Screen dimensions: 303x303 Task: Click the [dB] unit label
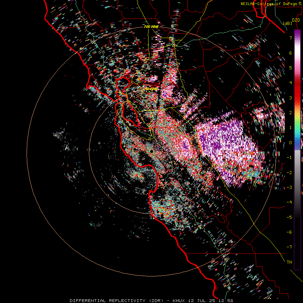click(288, 23)
